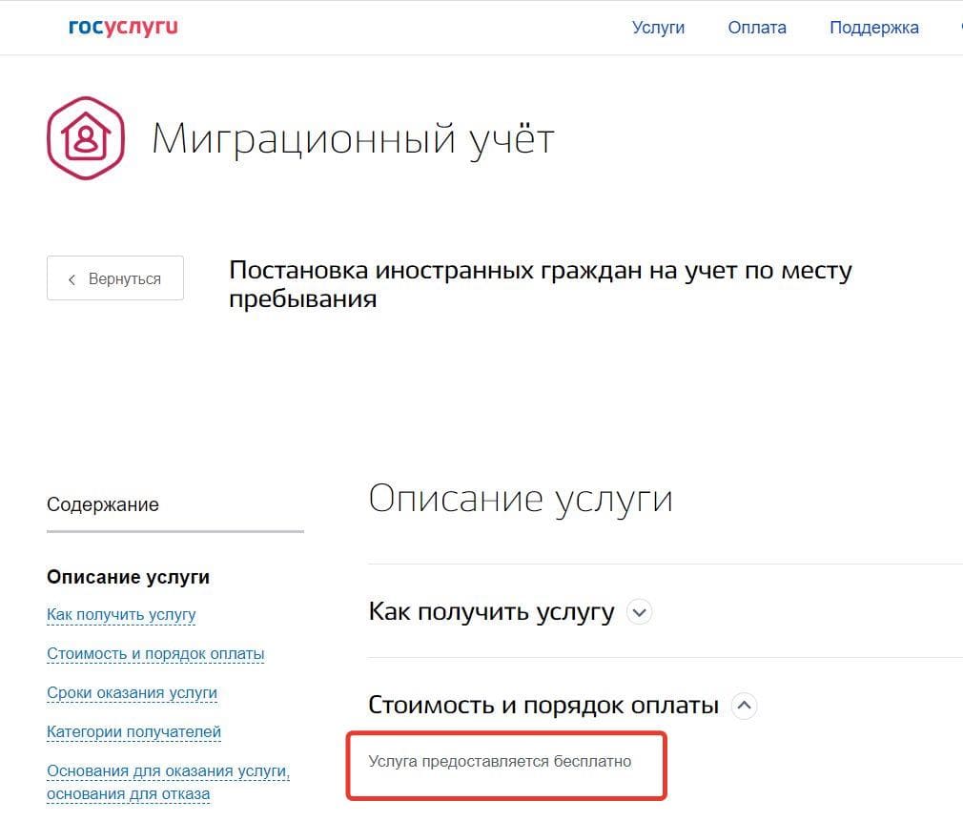Open Основания для оказания услуги link
This screenshot has width=963, height=821.
[168, 771]
